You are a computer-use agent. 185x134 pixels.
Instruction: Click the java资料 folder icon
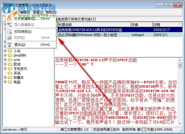pos(10,55)
